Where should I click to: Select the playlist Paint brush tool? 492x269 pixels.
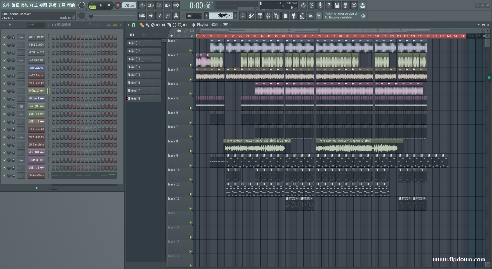click(x=147, y=25)
